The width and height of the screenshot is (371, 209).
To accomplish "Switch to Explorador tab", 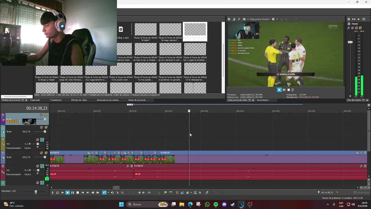I will (x=35, y=100).
